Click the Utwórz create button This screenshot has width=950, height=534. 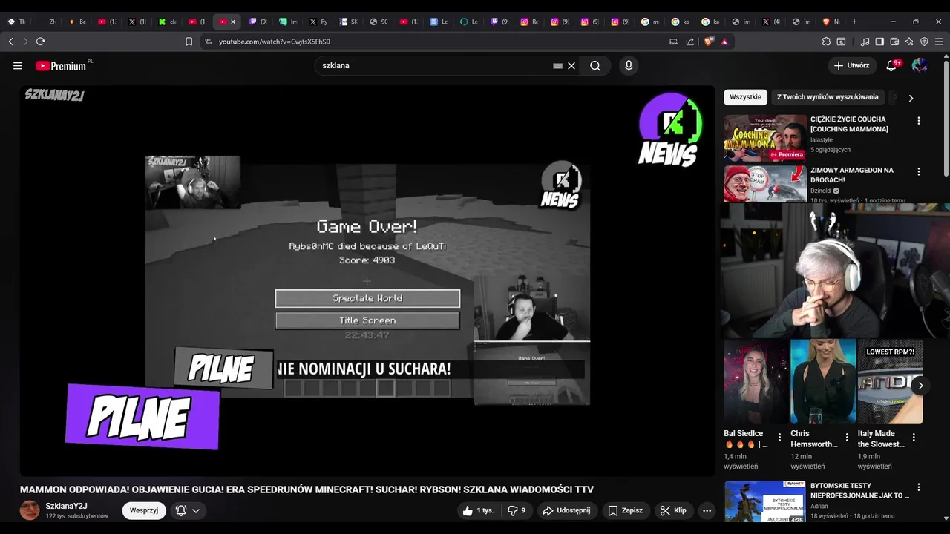(851, 66)
